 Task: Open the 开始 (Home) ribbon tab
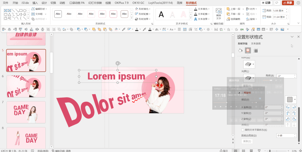tap(15, 3)
